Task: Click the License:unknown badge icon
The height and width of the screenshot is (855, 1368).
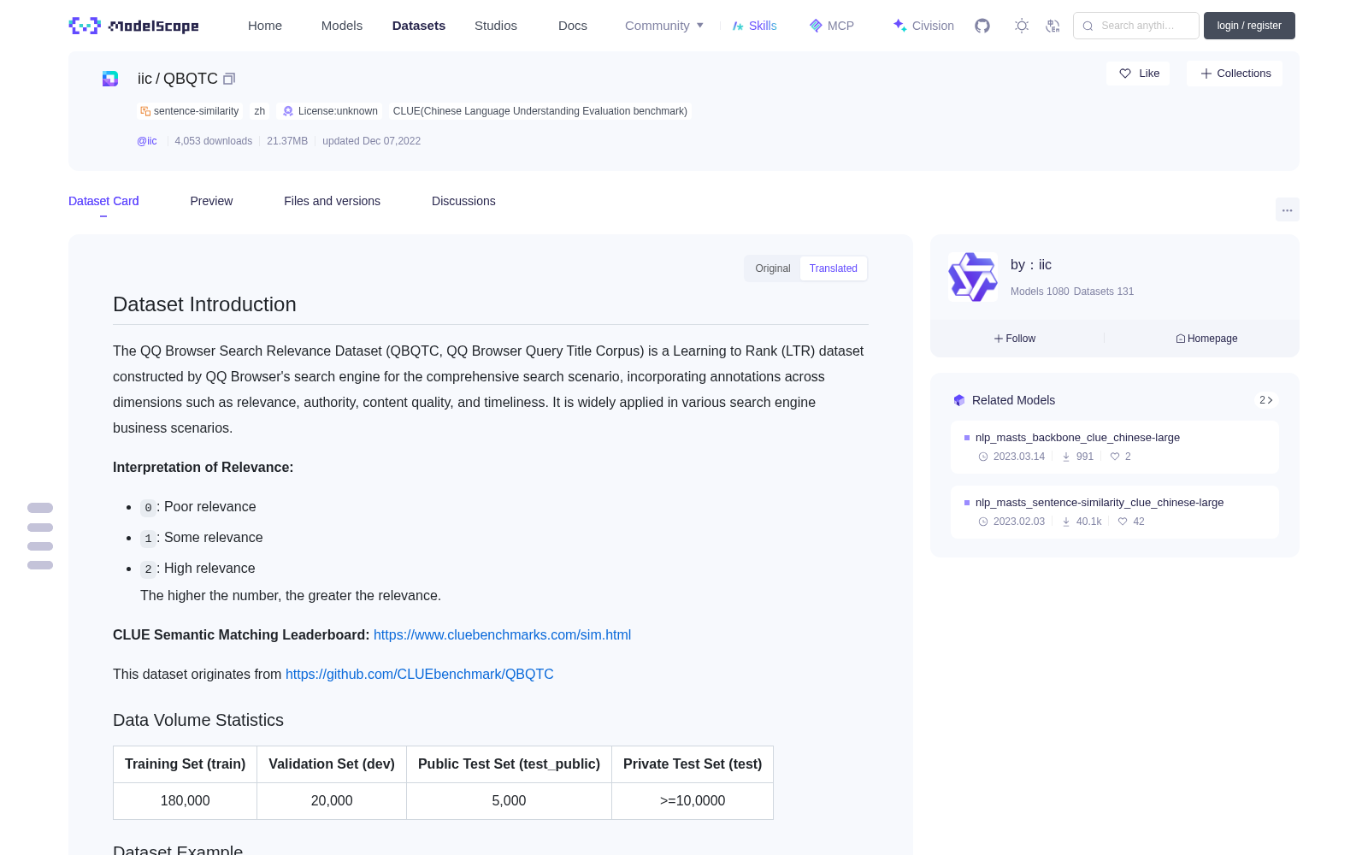Action: (288, 111)
